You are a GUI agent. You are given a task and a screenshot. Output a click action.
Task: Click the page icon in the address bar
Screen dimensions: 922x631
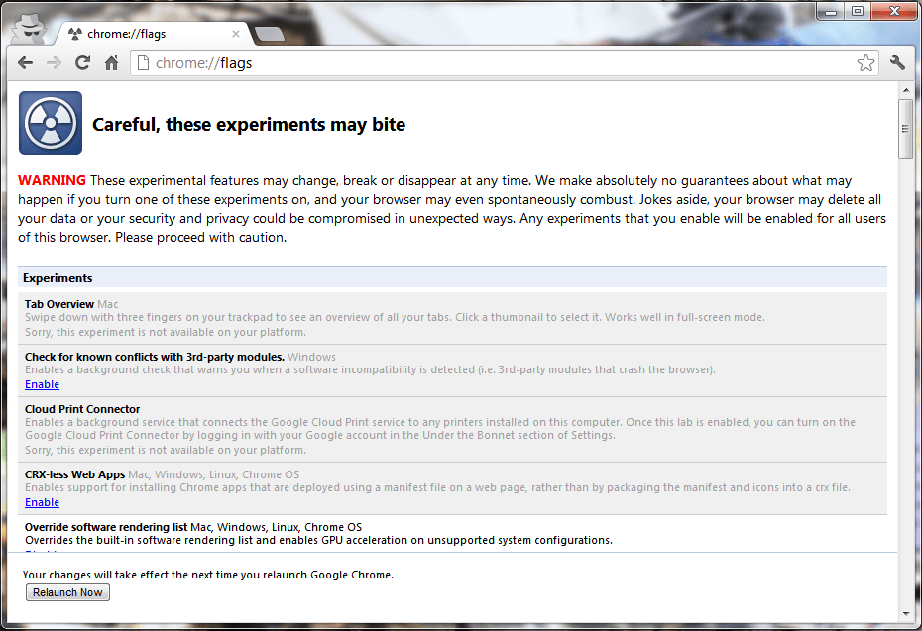click(144, 61)
